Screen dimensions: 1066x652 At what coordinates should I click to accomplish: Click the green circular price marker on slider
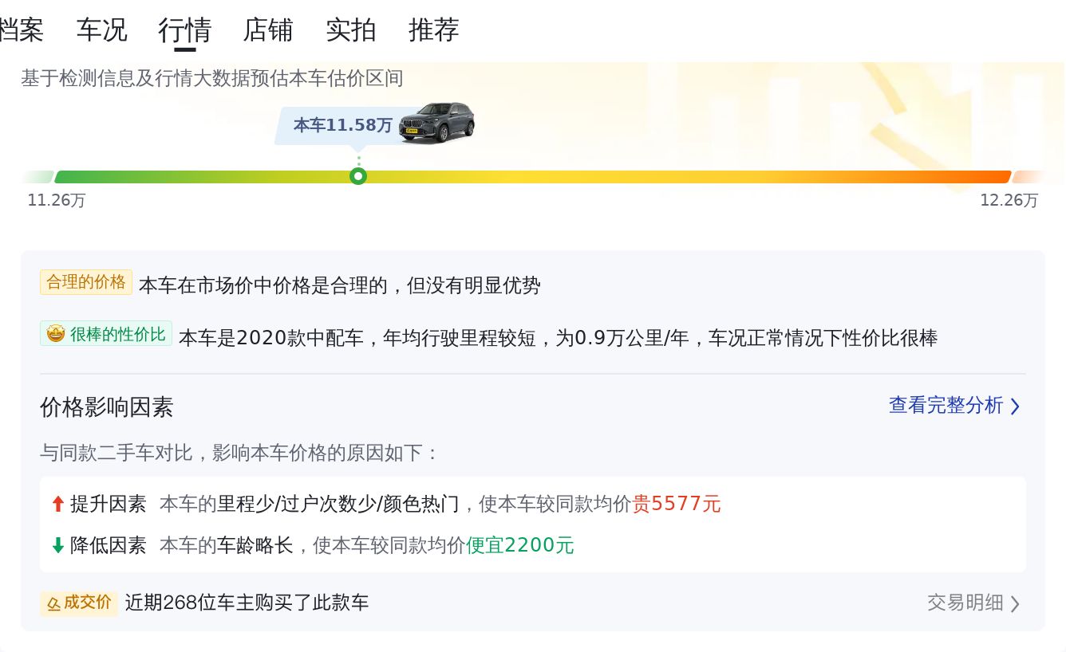point(358,176)
